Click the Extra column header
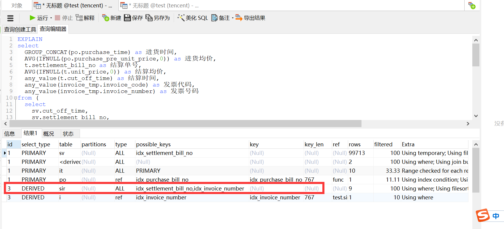Image resolution: width=504 pixels, height=229 pixels. (x=435, y=144)
